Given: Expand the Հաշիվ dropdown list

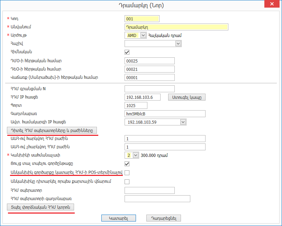Looking at the screenshot, I should pyautogui.click(x=178, y=44).
